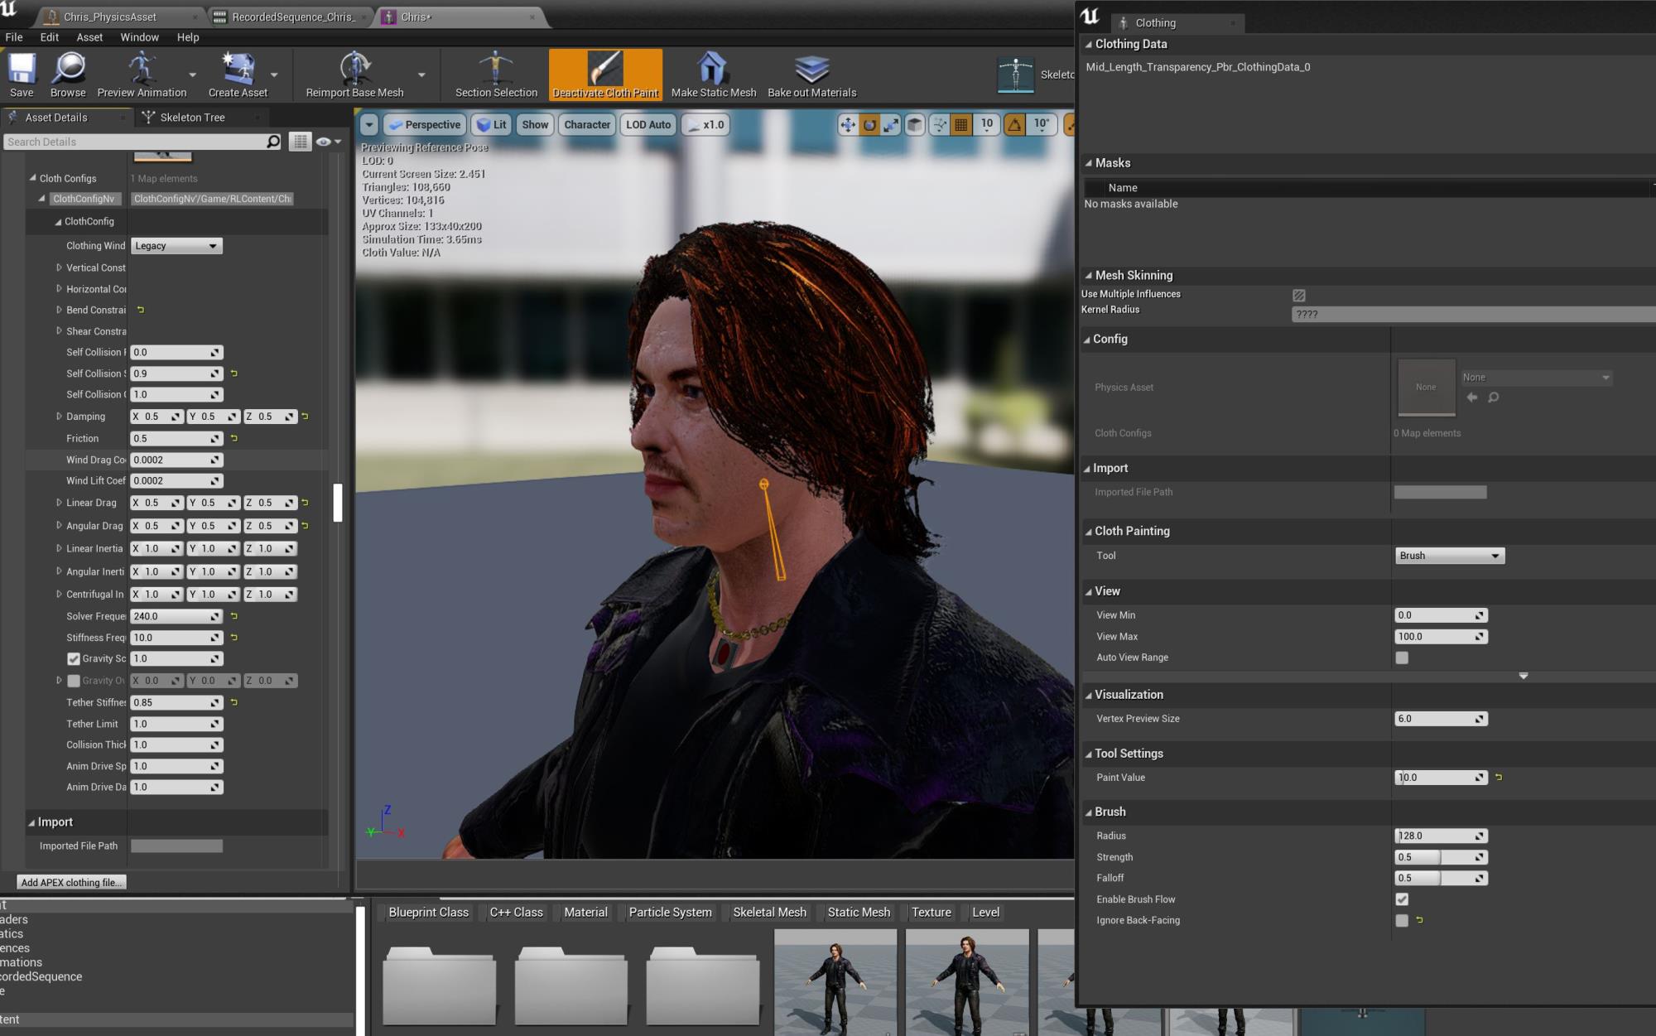Open RecordedSequence_Chris tab

click(293, 17)
